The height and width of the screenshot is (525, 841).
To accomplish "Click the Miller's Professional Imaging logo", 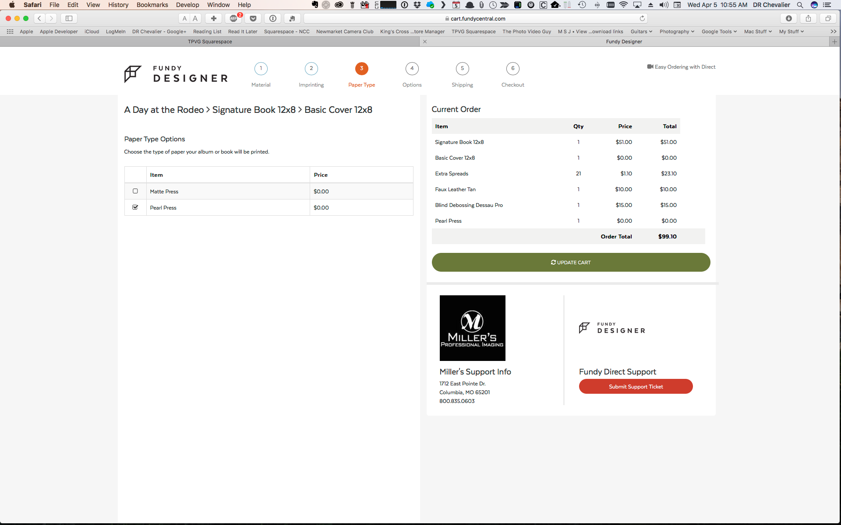I will pyautogui.click(x=472, y=328).
